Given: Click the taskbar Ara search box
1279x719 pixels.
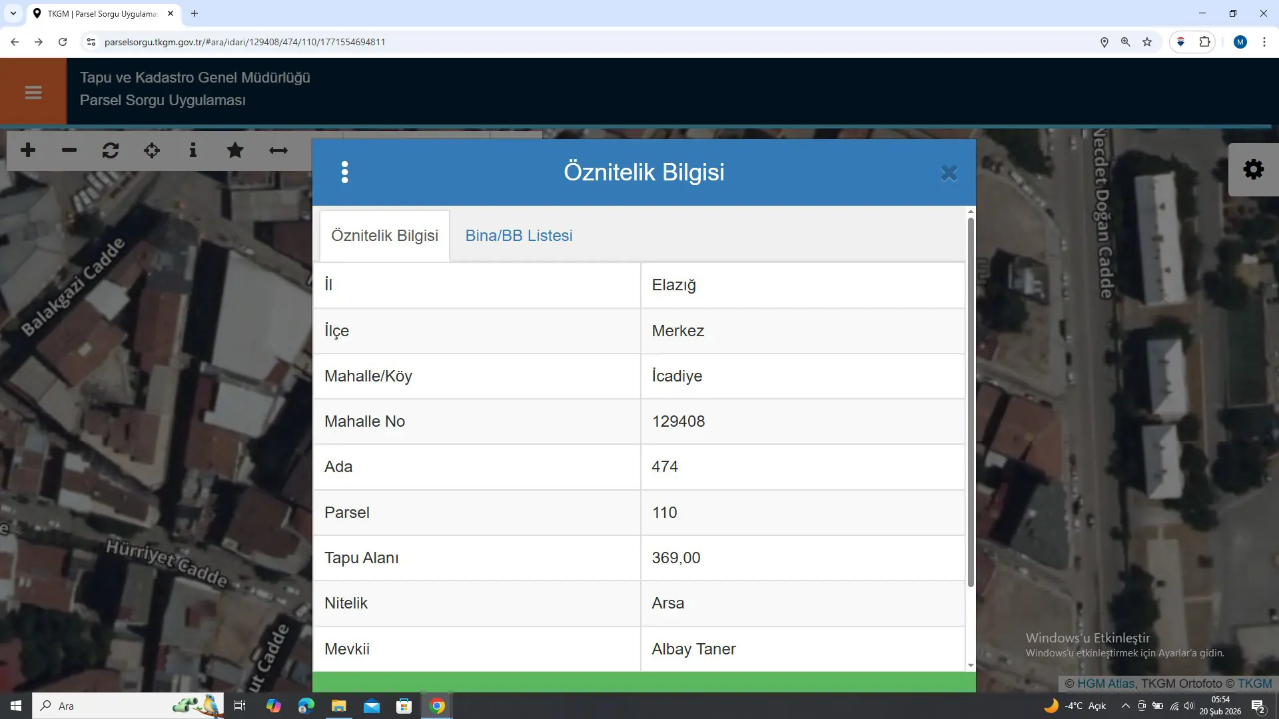Looking at the screenshot, I should 129,706.
